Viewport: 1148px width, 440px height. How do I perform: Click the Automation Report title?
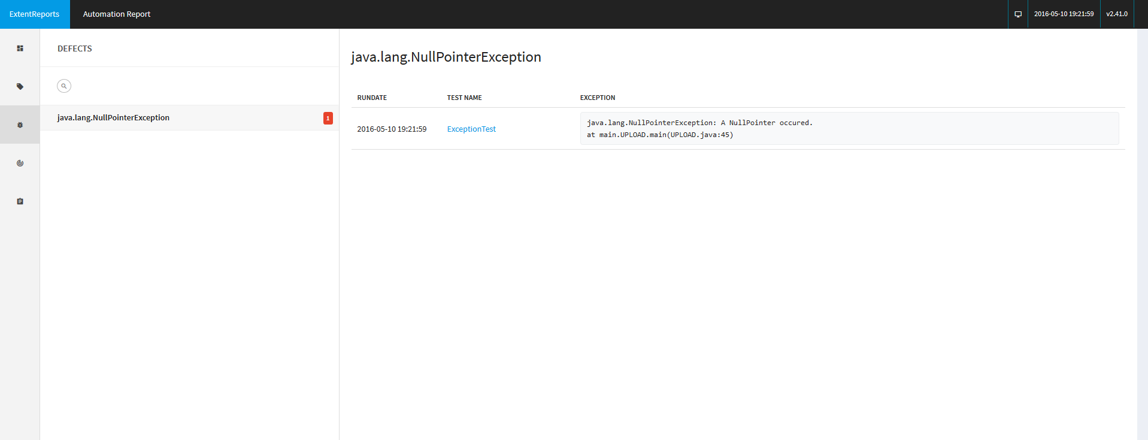117,14
